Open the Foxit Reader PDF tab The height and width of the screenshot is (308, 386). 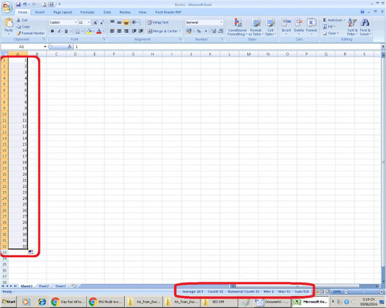168,12
